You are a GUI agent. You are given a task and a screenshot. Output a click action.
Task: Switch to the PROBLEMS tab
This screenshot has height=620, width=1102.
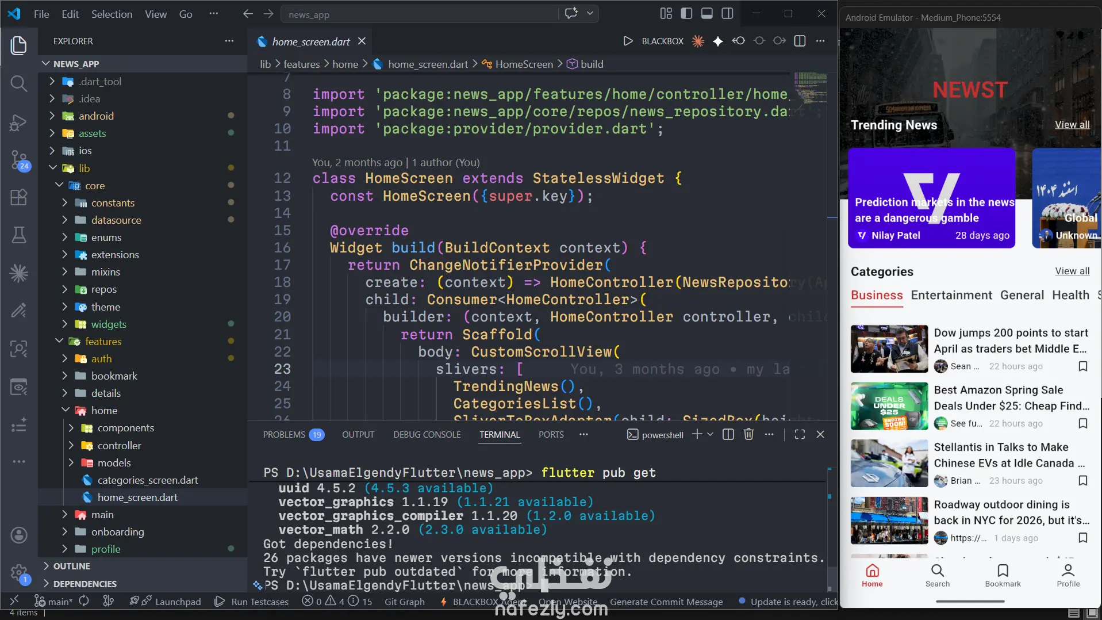click(293, 435)
